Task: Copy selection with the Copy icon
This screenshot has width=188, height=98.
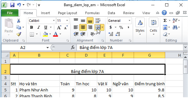Action: [x=19, y=27]
